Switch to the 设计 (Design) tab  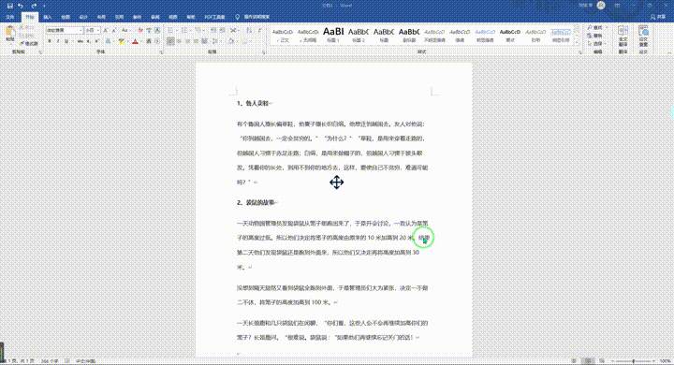[83, 17]
